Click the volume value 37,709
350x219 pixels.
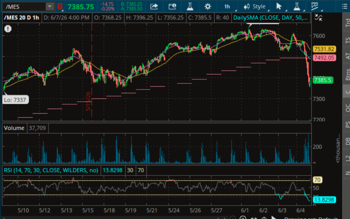[37, 128]
